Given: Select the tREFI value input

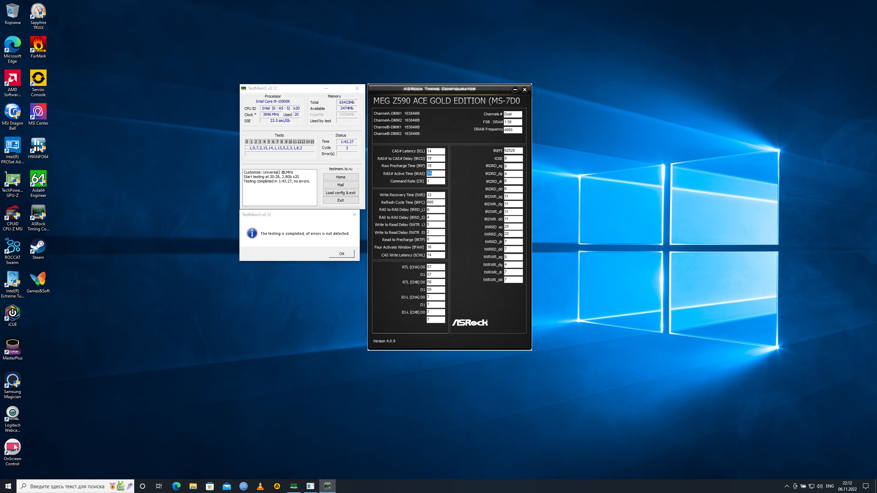Looking at the screenshot, I should [513, 151].
